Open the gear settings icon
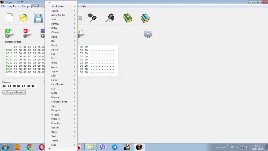268x151 pixels. click(148, 33)
